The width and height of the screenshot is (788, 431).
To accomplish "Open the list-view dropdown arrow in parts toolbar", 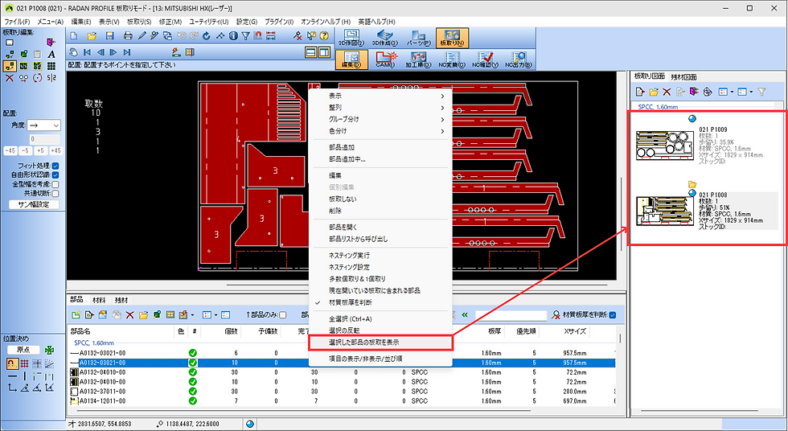I will [216, 315].
